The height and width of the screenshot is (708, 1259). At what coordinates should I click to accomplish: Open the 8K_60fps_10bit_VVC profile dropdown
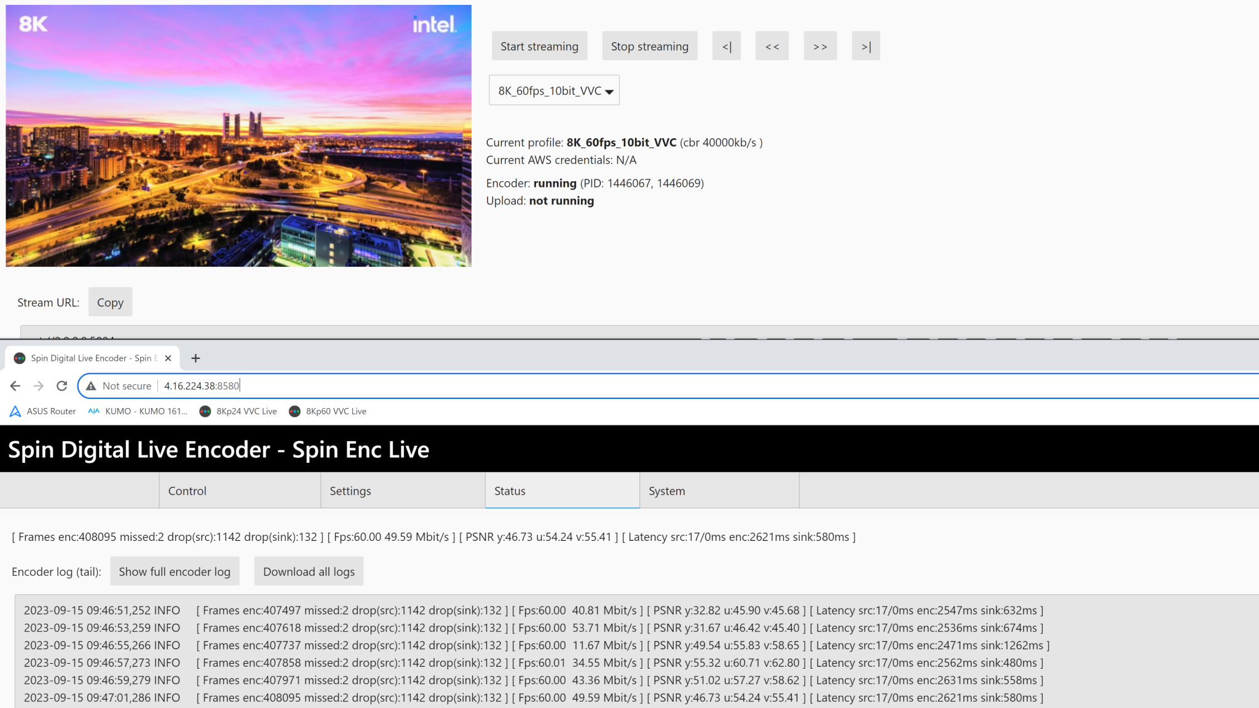coord(553,90)
